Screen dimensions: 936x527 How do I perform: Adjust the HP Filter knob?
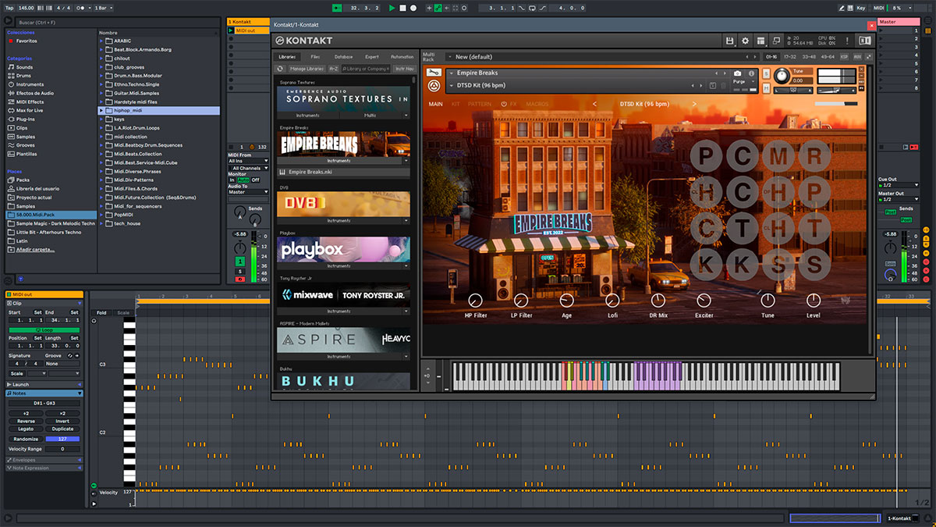tap(475, 301)
